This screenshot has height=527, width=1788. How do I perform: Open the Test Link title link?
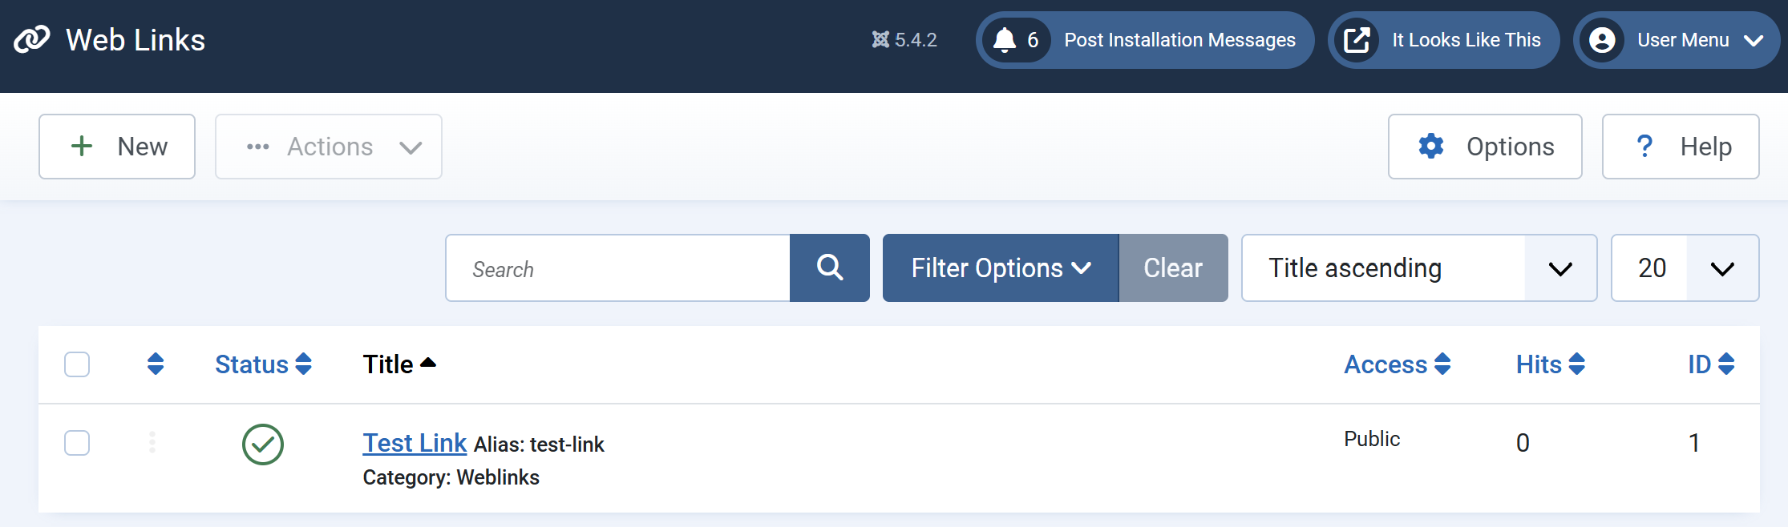[x=415, y=443]
